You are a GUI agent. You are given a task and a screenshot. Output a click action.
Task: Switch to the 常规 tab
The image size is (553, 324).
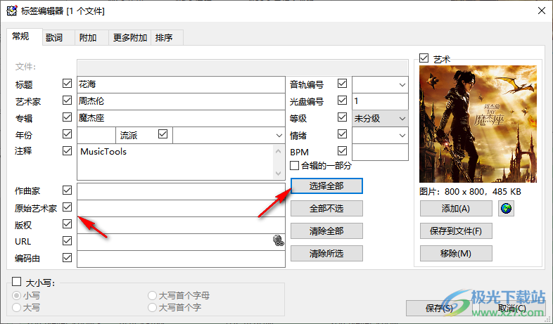pos(25,37)
